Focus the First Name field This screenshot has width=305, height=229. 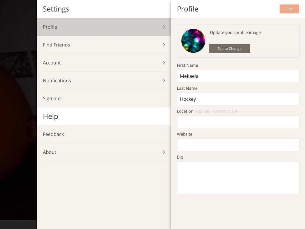[x=238, y=76]
